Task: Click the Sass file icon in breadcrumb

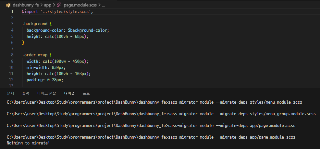Action: pos(59,5)
